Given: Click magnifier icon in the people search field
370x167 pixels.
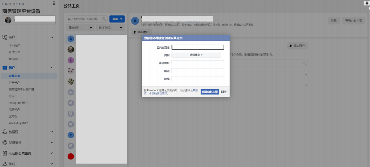Looking at the screenshot, I should 304,63.
